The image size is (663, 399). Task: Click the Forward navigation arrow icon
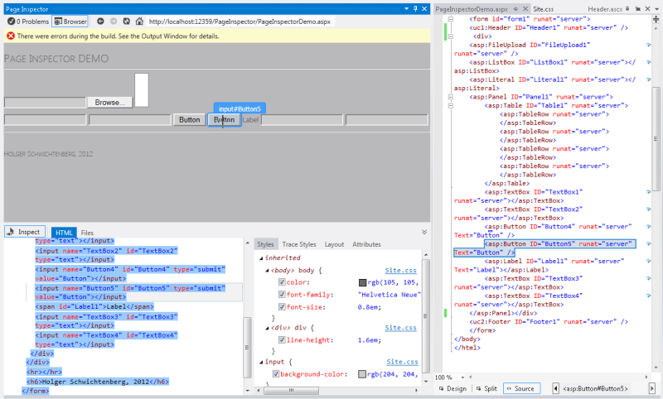click(x=113, y=21)
